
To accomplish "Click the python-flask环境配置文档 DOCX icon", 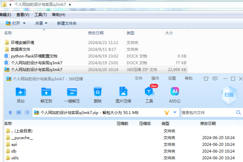I will pos(6,56).
